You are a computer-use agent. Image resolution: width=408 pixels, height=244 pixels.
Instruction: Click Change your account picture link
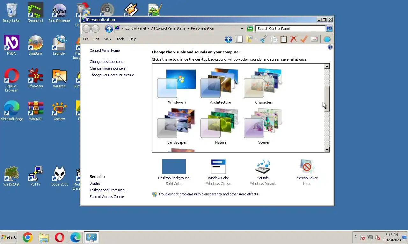pos(112,75)
